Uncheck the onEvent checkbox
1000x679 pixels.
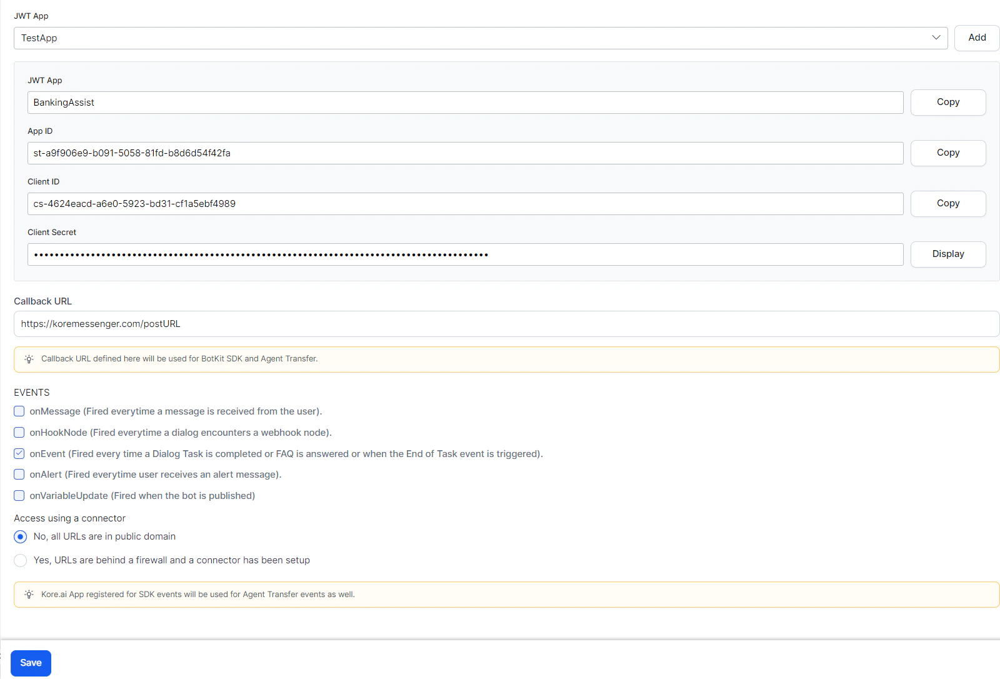click(19, 453)
